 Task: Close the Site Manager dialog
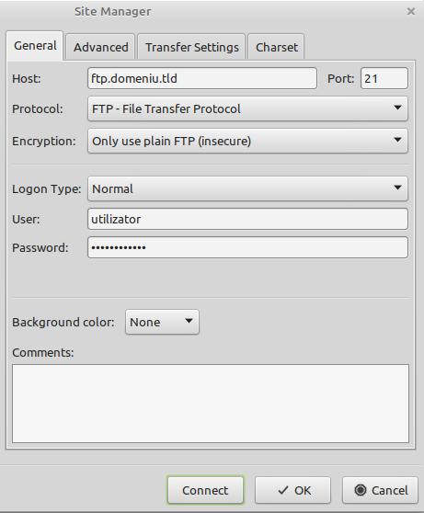click(411, 12)
